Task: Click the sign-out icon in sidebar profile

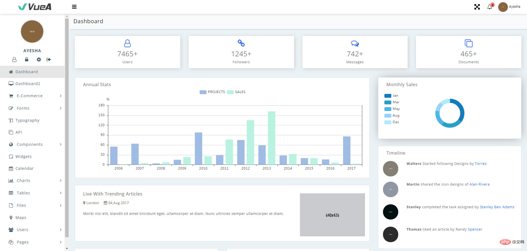Action: (49, 60)
